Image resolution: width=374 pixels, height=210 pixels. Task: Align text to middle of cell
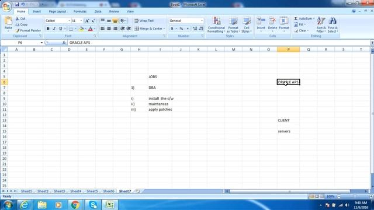coord(109,21)
